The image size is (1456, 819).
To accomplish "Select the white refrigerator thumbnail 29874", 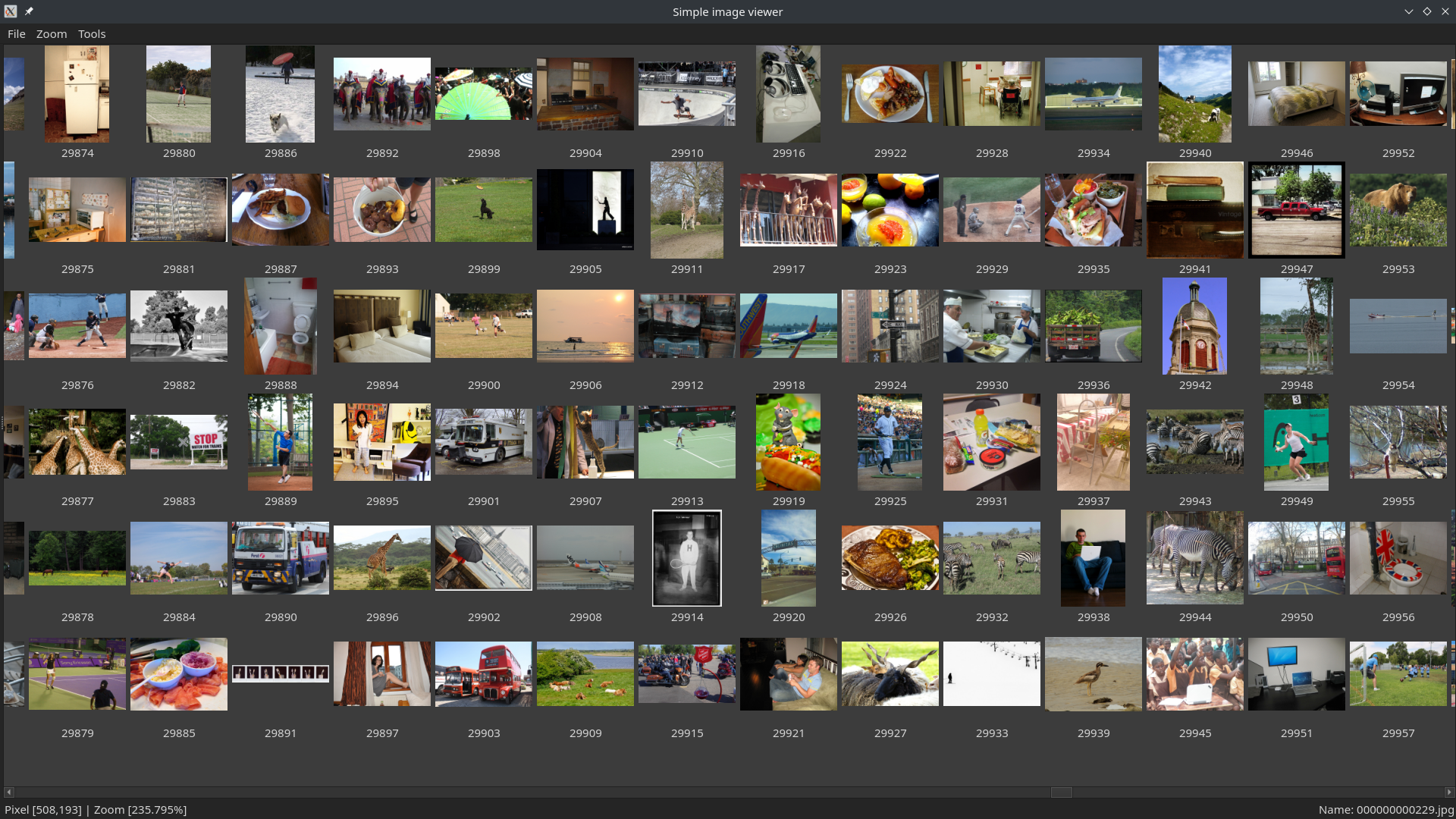I will tap(77, 94).
